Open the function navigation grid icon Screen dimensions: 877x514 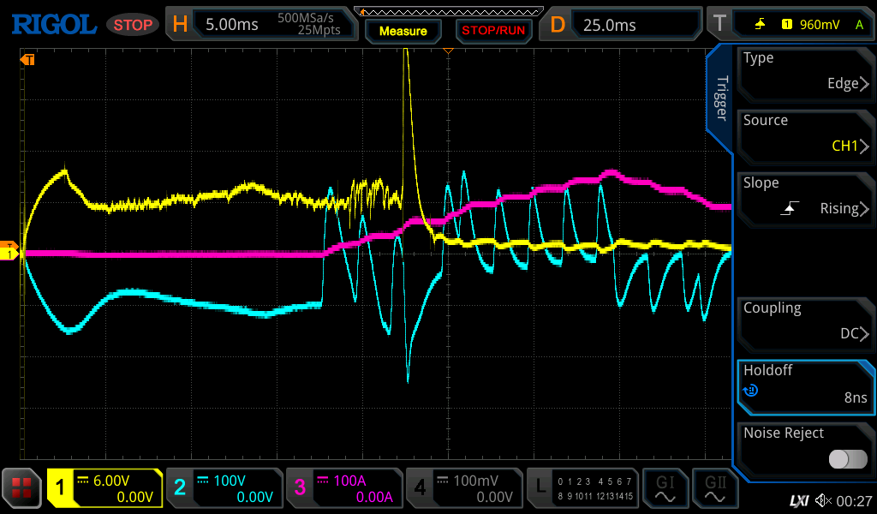coord(22,488)
